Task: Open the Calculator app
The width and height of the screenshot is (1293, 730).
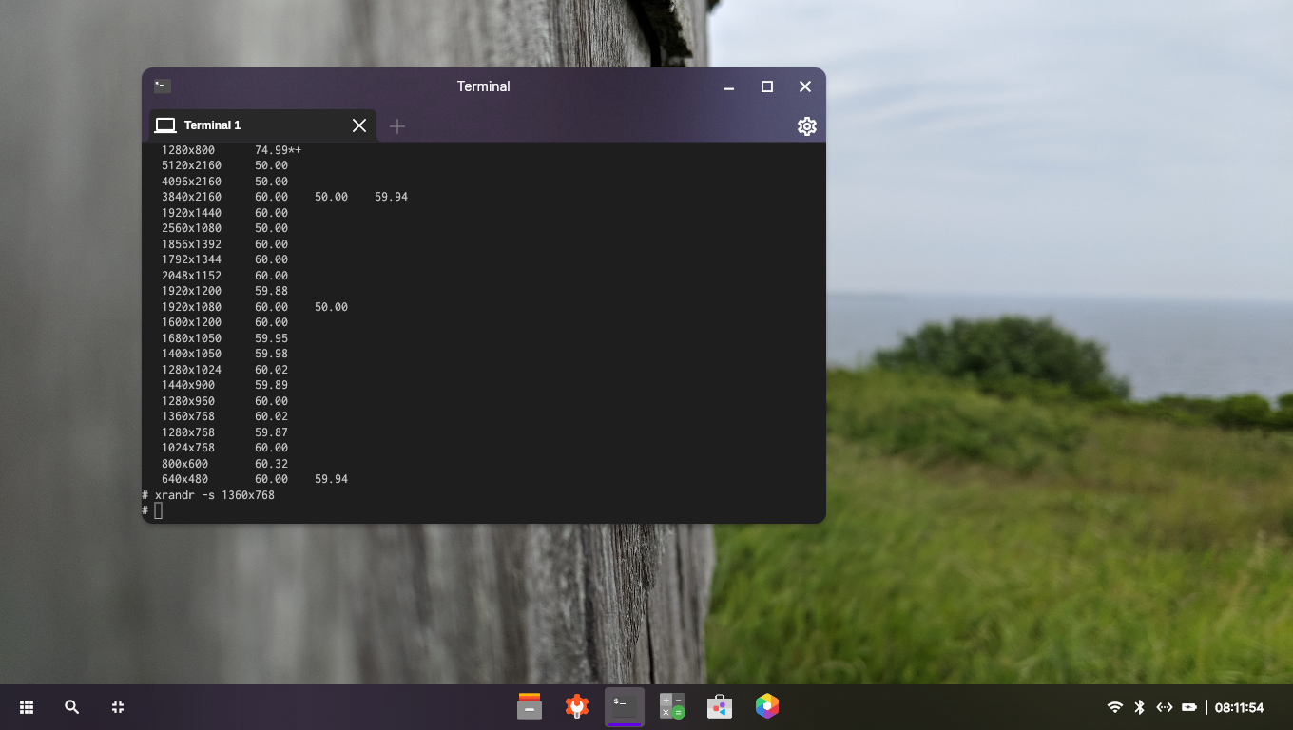Action: [x=672, y=707]
